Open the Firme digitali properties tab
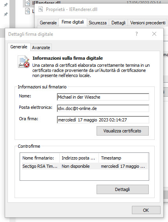The image size is (168, 222). tap(73, 22)
